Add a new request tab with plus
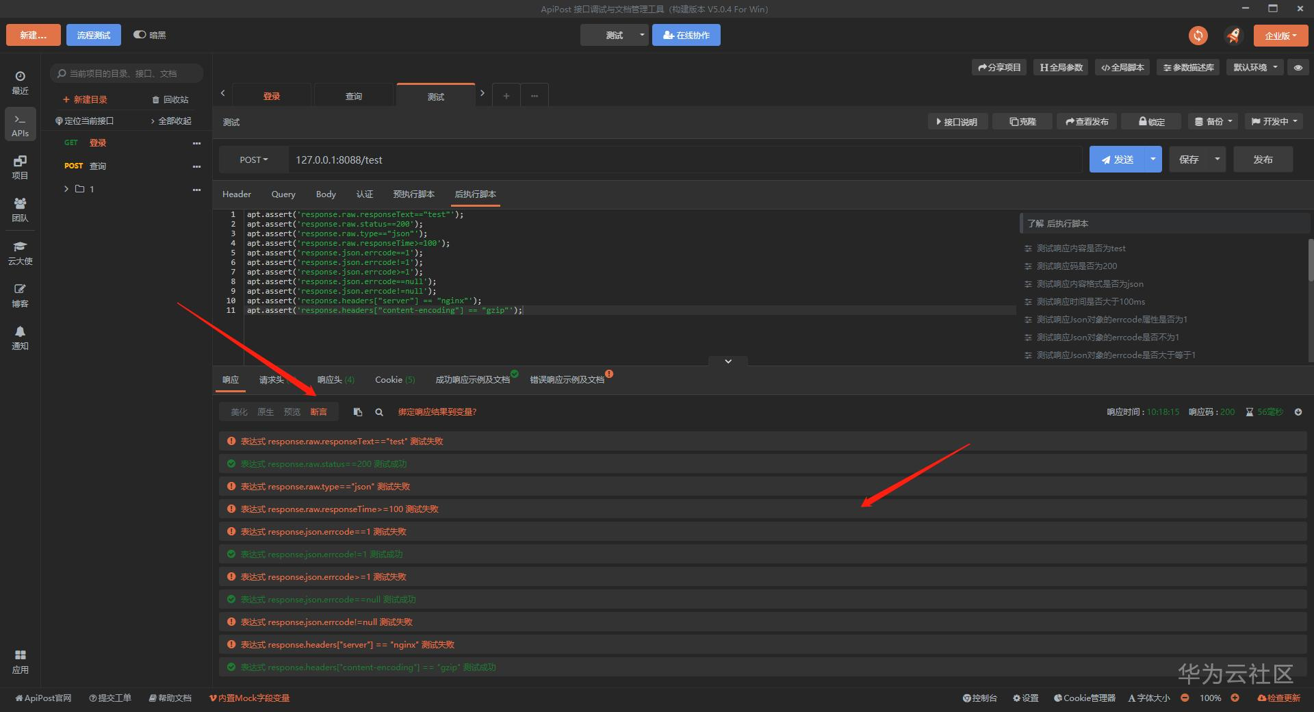Screen dimensions: 1314x712 (x=506, y=96)
